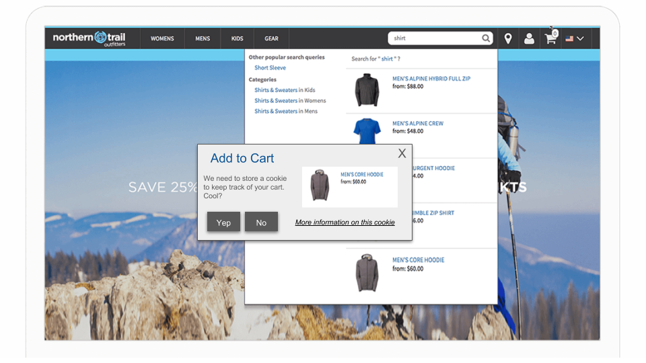Screen dimensions: 646x363
Task: Click the $88.00 price text
Action: coord(415,87)
